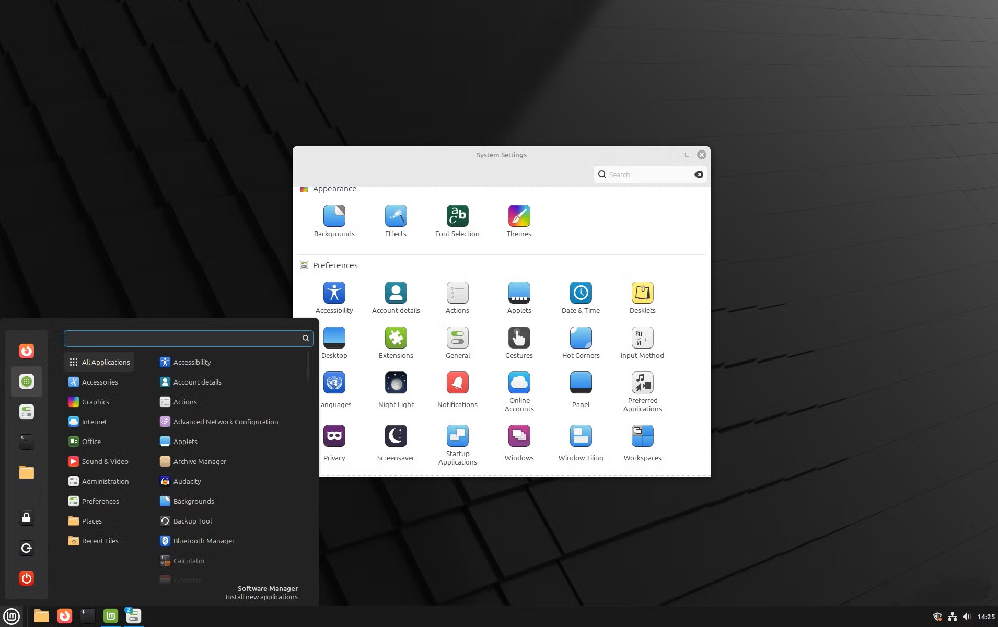998x627 pixels.
Task: Select the Accessories category
Action: [99, 381]
